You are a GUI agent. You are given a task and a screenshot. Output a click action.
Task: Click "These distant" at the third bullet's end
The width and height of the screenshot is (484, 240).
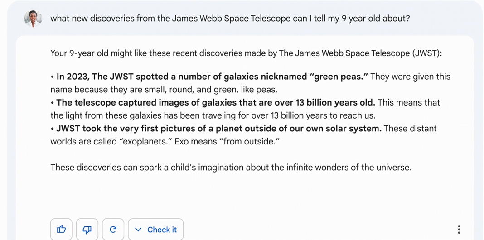point(410,128)
